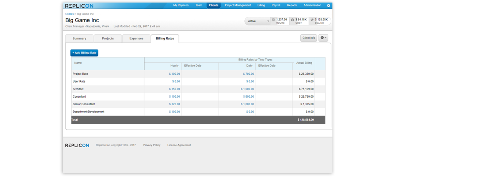Screen dimensions: 480x192
Task: Select the Architect row name
Action: (78, 89)
